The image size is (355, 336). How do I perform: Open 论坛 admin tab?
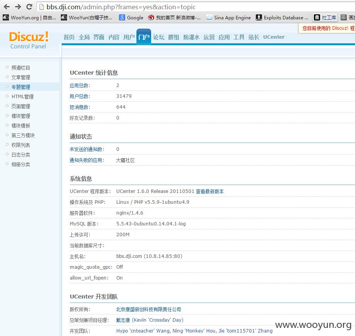(159, 37)
